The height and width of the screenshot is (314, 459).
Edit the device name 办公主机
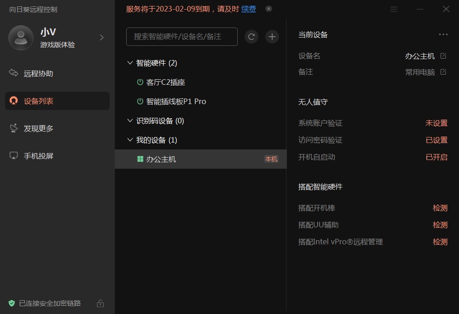442,55
